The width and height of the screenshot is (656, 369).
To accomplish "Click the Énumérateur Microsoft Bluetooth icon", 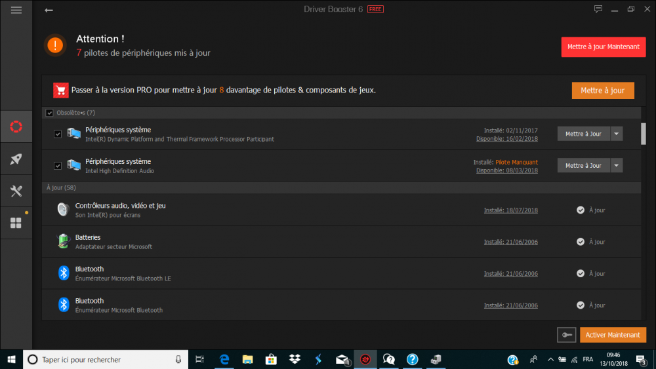I will 64,305.
